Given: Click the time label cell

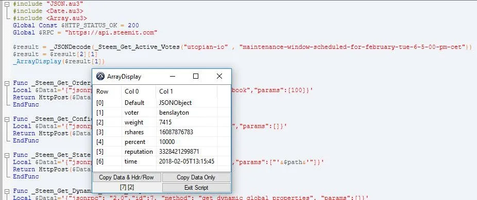Looking at the screenshot, I should (139, 161).
